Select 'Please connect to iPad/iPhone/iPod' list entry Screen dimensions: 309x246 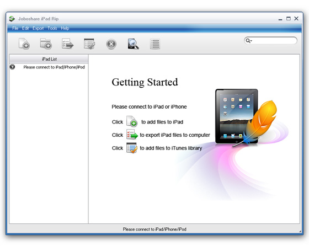pos(49,67)
